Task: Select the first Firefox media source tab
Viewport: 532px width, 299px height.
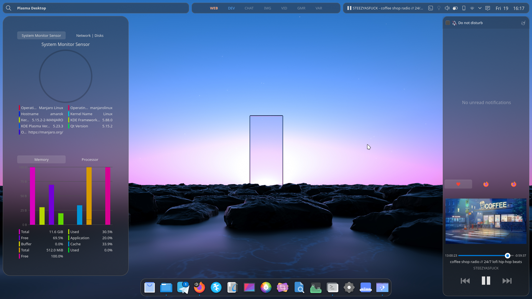Action: (486, 184)
